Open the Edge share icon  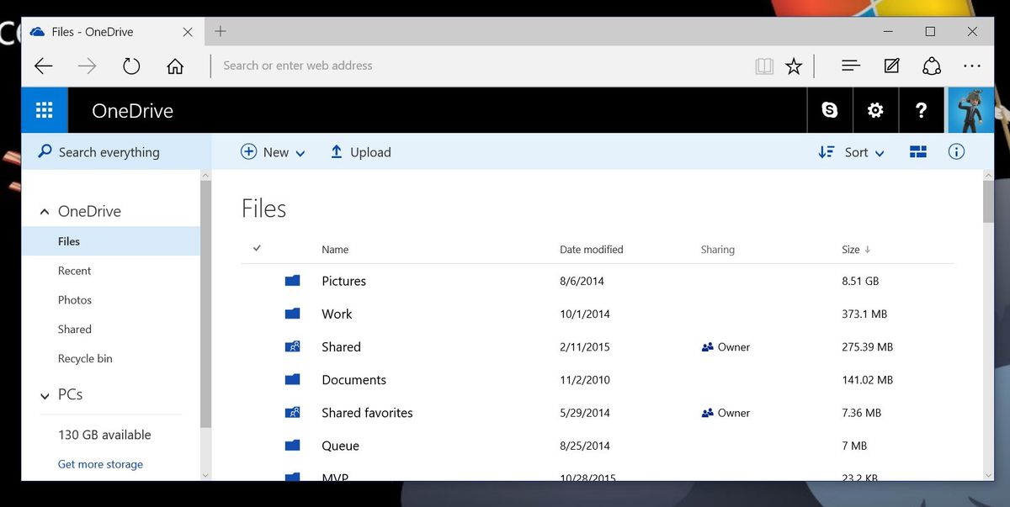(x=932, y=65)
